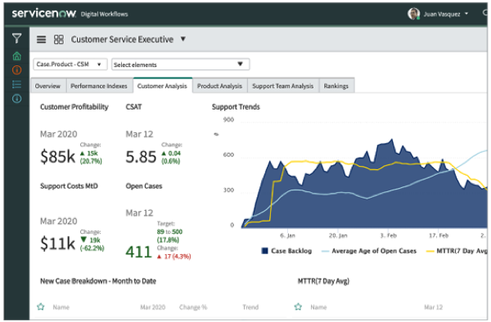
Task: Click the star icon in MTTR table header
Action: click(298, 306)
